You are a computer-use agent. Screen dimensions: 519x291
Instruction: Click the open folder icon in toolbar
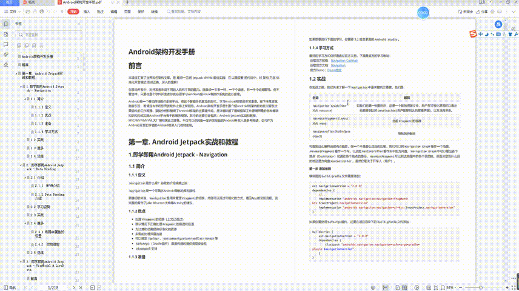tap(28, 12)
